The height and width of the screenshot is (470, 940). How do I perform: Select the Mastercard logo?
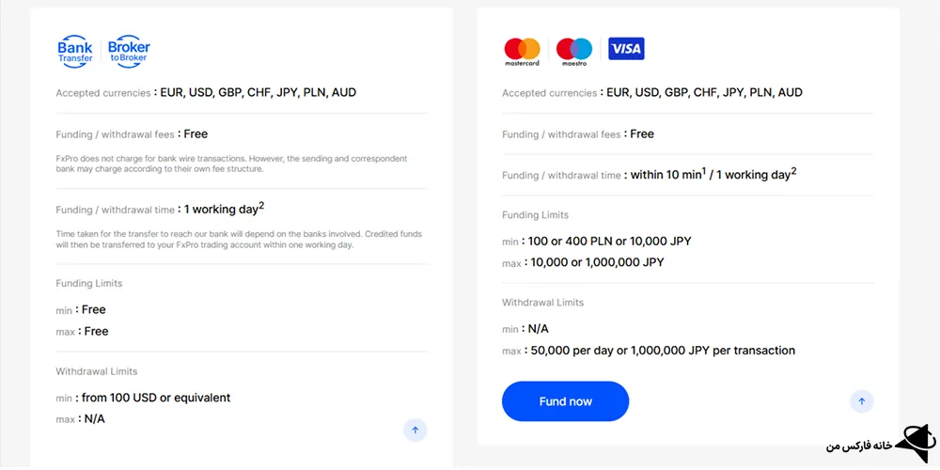[x=522, y=52]
